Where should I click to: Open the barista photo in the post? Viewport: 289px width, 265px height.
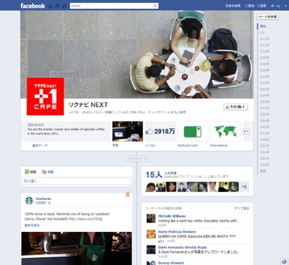(x=77, y=248)
